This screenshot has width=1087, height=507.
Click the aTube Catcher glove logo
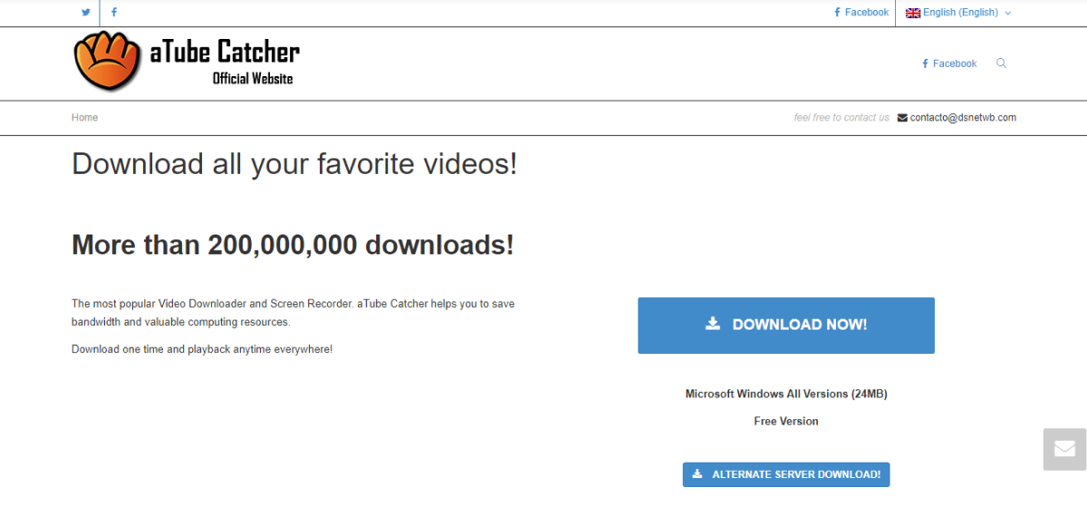pyautogui.click(x=107, y=62)
